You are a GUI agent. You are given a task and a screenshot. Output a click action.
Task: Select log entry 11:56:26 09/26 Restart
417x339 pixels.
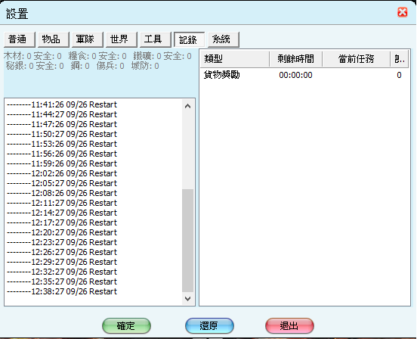click(62, 154)
